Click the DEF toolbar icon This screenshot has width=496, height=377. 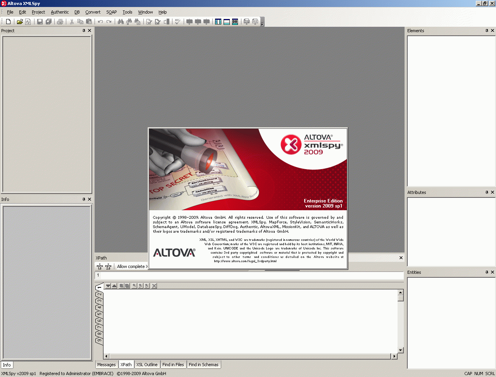pyautogui.click(x=246, y=22)
